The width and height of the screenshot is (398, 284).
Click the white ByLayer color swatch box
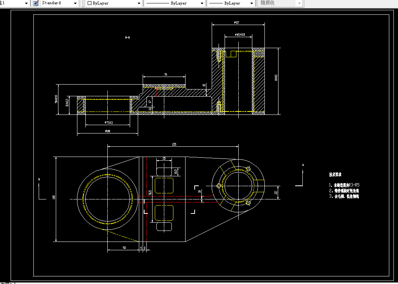click(x=89, y=3)
